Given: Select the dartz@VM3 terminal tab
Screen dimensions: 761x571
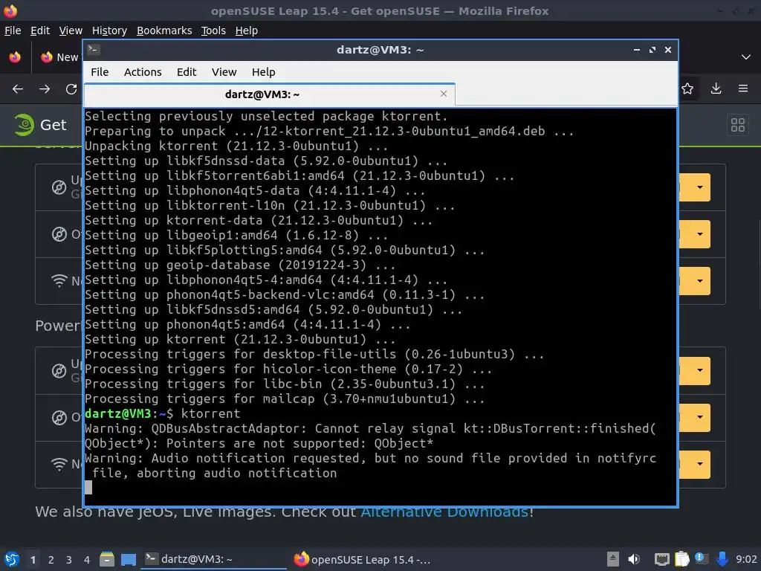Looking at the screenshot, I should point(269,94).
